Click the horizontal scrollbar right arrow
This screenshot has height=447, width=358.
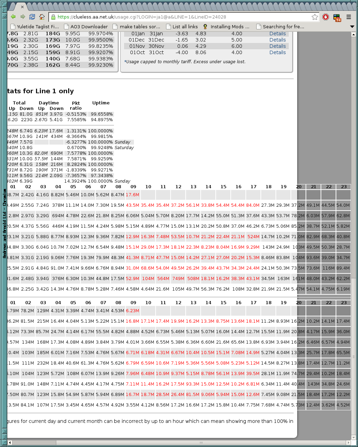click(349, 443)
